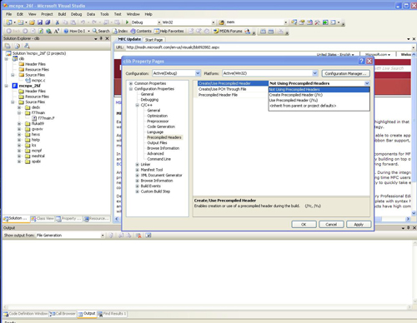Click Solution Explorer Properties icon

click(x=8, y=46)
